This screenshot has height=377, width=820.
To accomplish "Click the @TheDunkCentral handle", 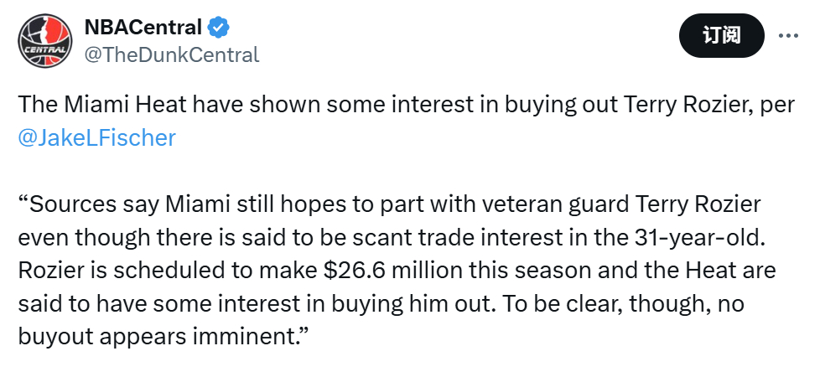I will click(x=172, y=54).
